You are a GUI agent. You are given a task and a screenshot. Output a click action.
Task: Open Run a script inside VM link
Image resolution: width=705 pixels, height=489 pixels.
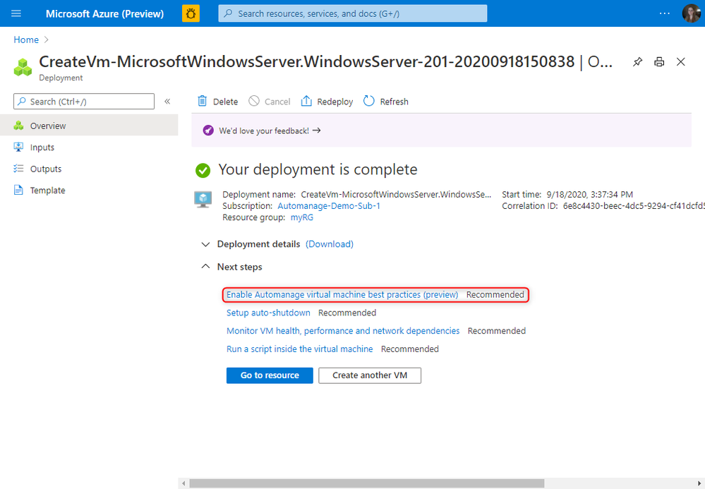[299, 349]
